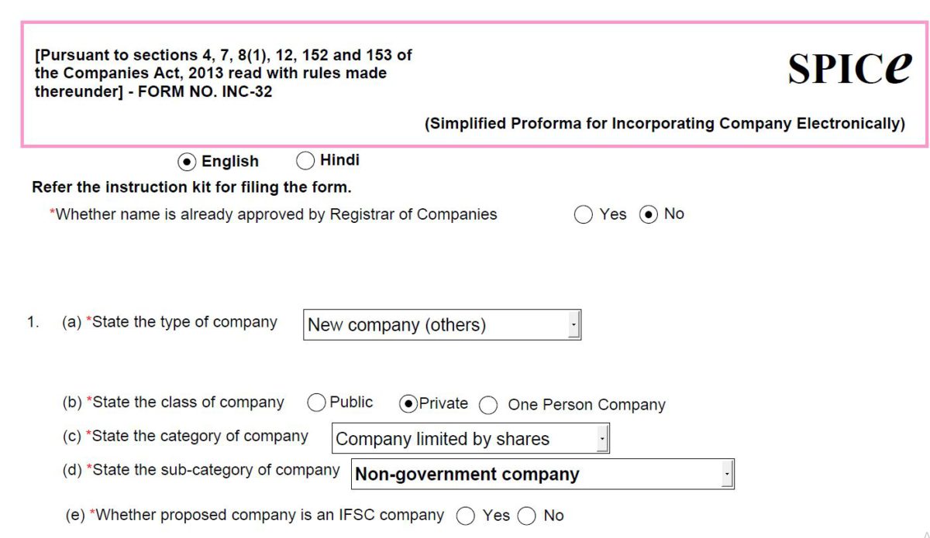Choose Yes for IFSC company question

coord(466,515)
